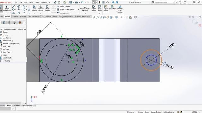Open the 3D Views bottom tab

click(x=17, y=105)
